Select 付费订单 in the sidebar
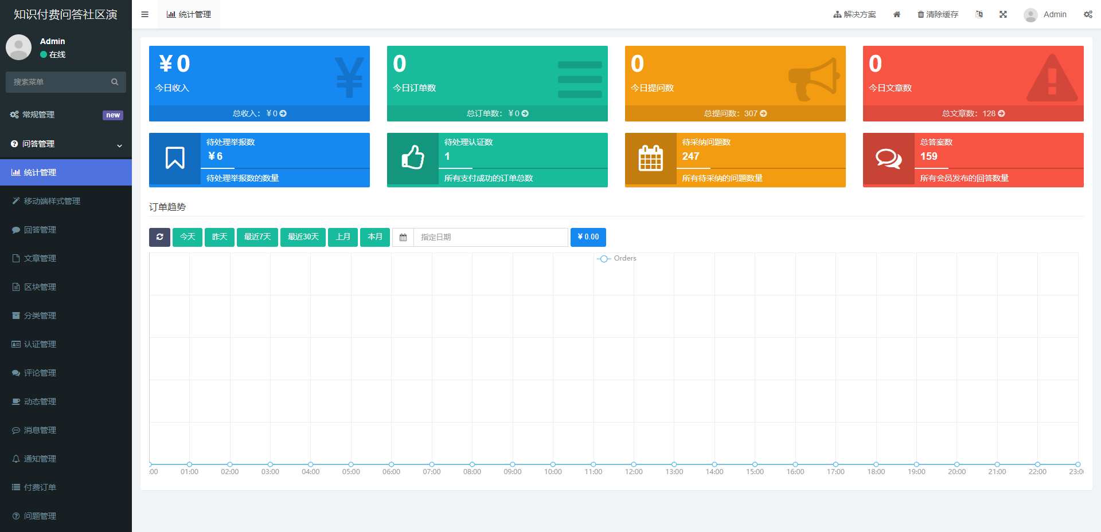The height and width of the screenshot is (532, 1101). (x=40, y=487)
